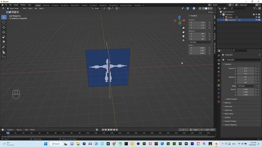Viewport: 262px width, 147px height.
Task: Open the Output properties tab icon
Action: (219, 64)
